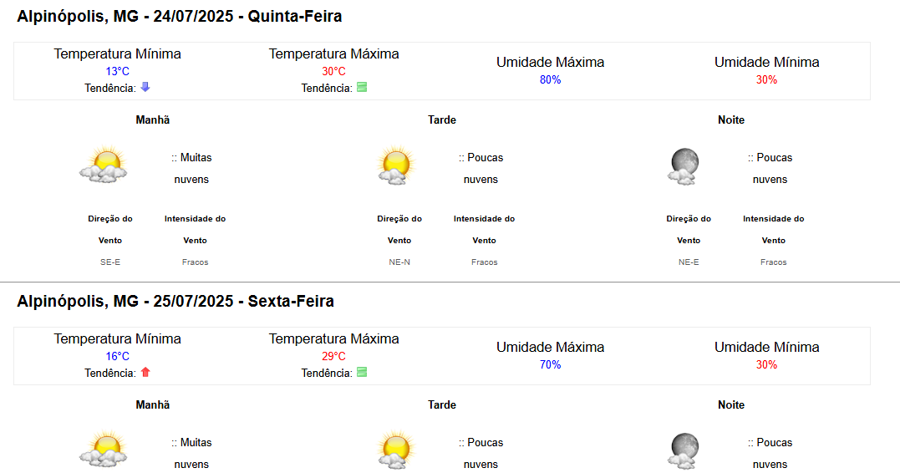This screenshot has height=473, width=900.
Task: Click the green stable trend icon for 30°C
Action: coord(362,87)
